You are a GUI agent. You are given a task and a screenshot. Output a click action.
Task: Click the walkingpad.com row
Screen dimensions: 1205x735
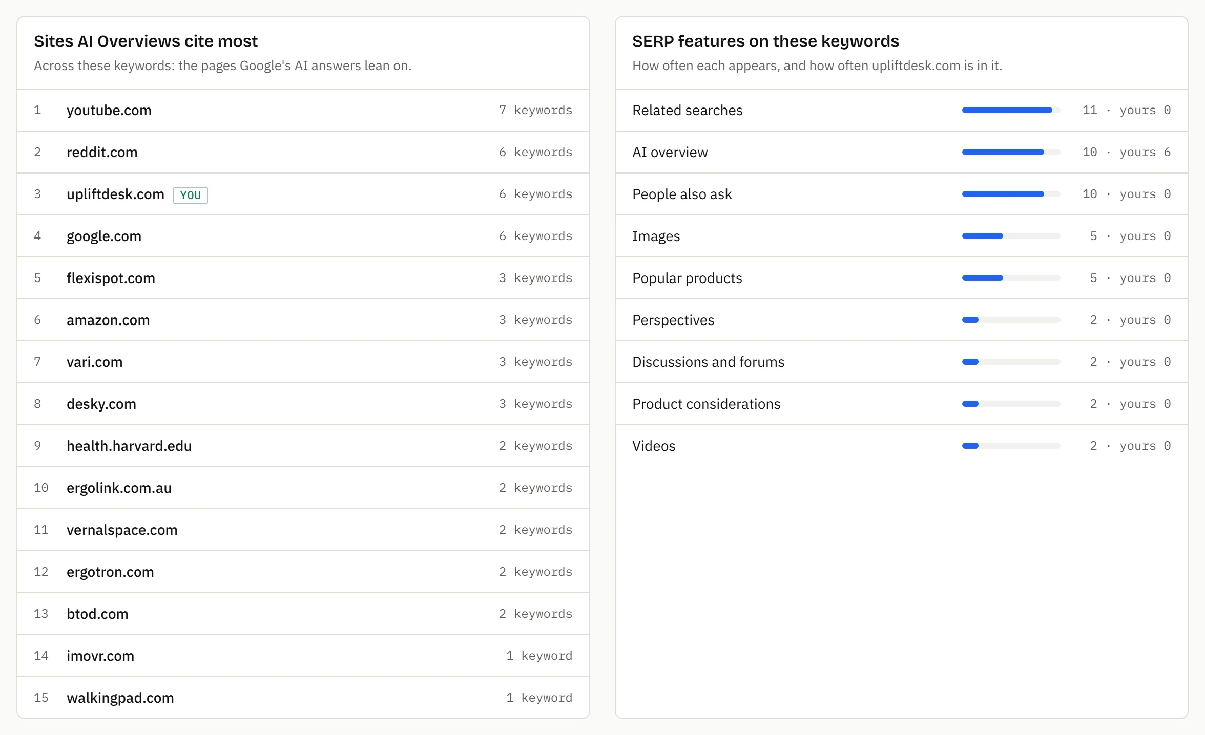pos(303,698)
